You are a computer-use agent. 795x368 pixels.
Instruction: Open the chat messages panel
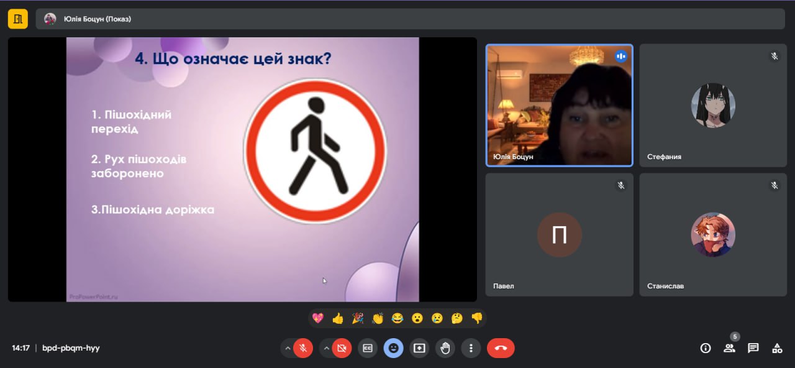pyautogui.click(x=753, y=348)
